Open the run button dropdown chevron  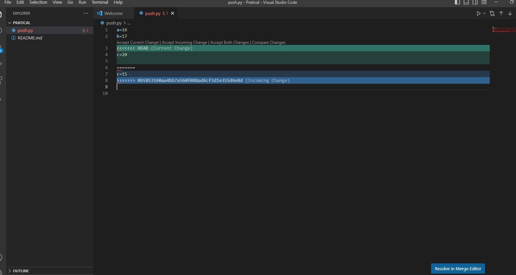point(484,13)
